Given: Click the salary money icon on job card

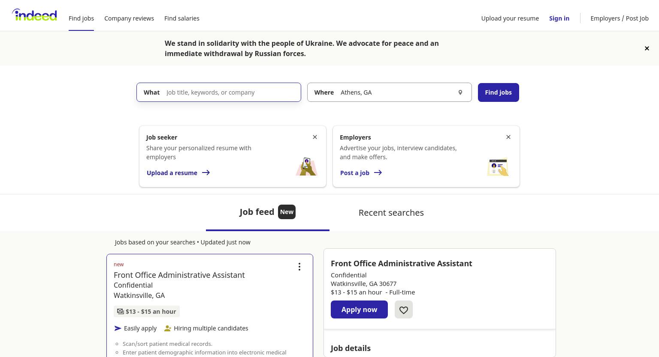Looking at the screenshot, I should coord(121,311).
